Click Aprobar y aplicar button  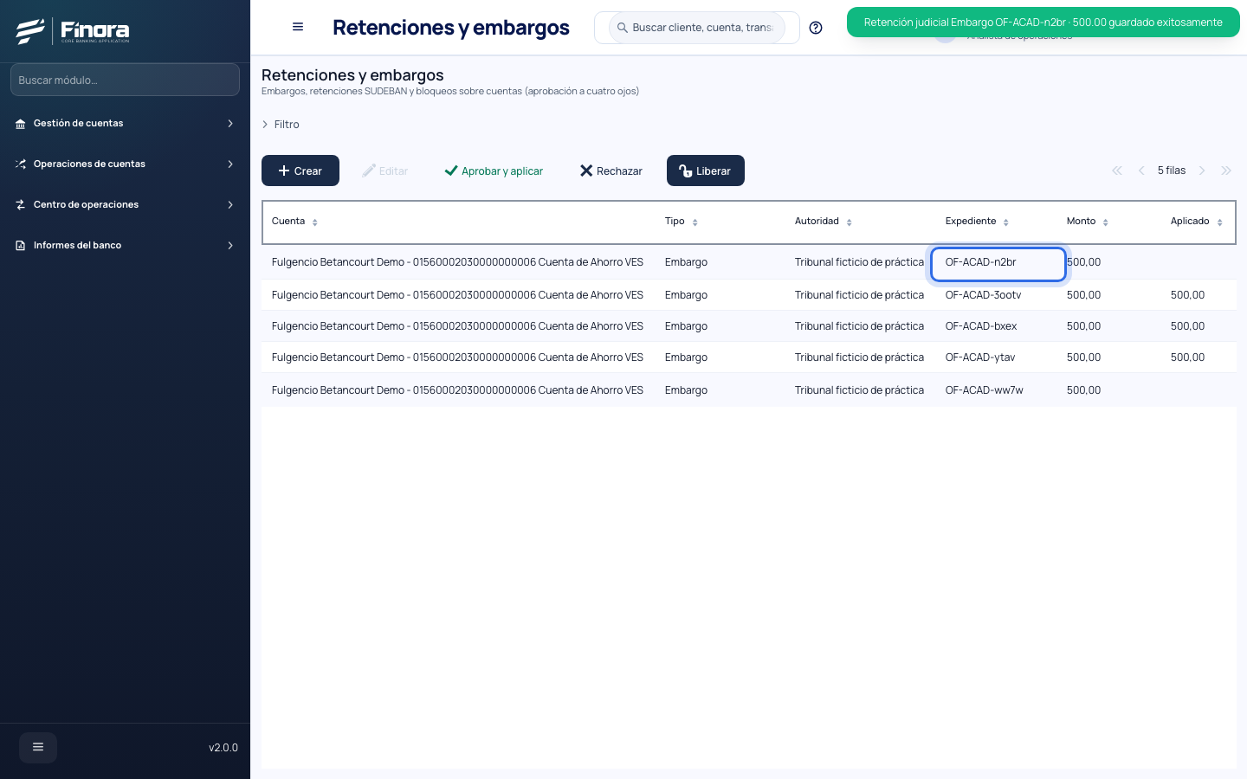494,171
